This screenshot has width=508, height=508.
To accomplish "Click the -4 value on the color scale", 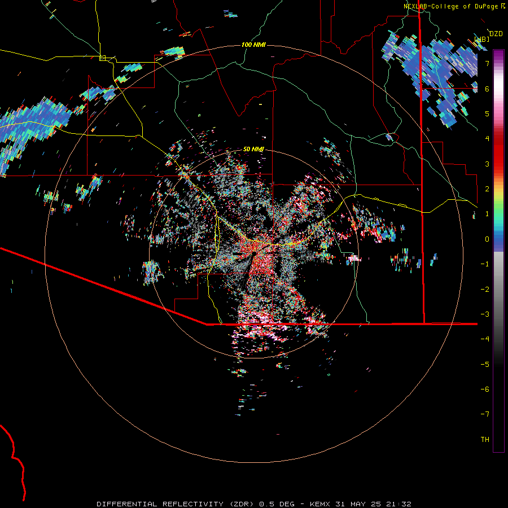I will pos(485,339).
